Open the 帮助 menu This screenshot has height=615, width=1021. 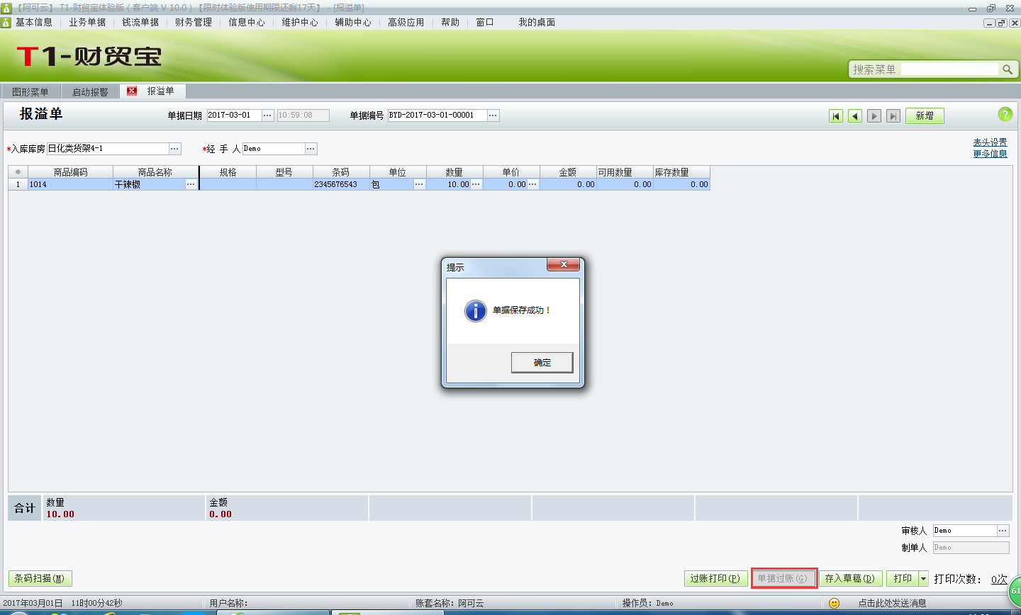[450, 22]
